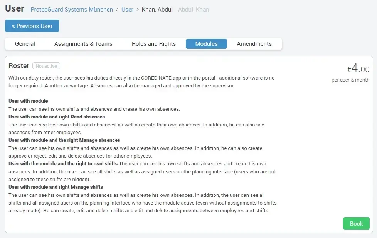377x238 pixels.
Task: View the Amendments tab
Action: (x=254, y=44)
